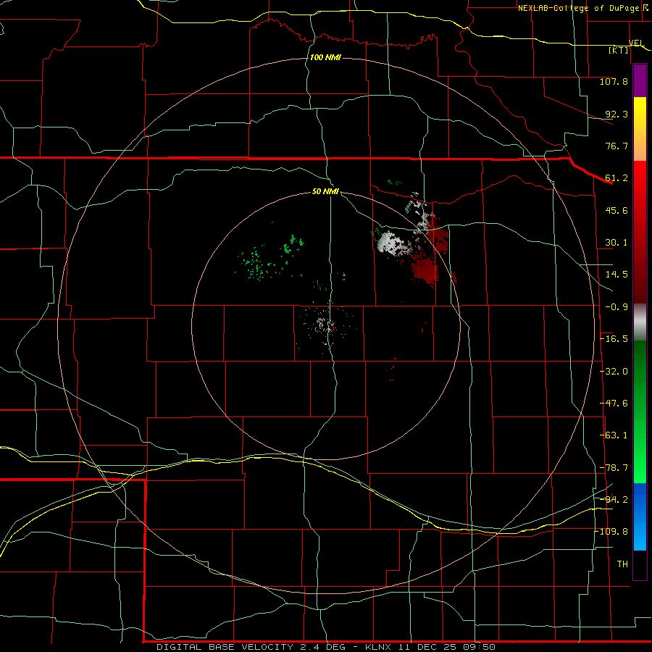Select the 107.8 scale value
The image size is (652, 652).
point(614,81)
